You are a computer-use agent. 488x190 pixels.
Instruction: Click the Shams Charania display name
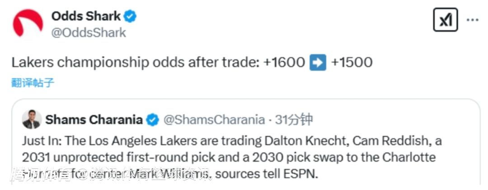pos(94,120)
